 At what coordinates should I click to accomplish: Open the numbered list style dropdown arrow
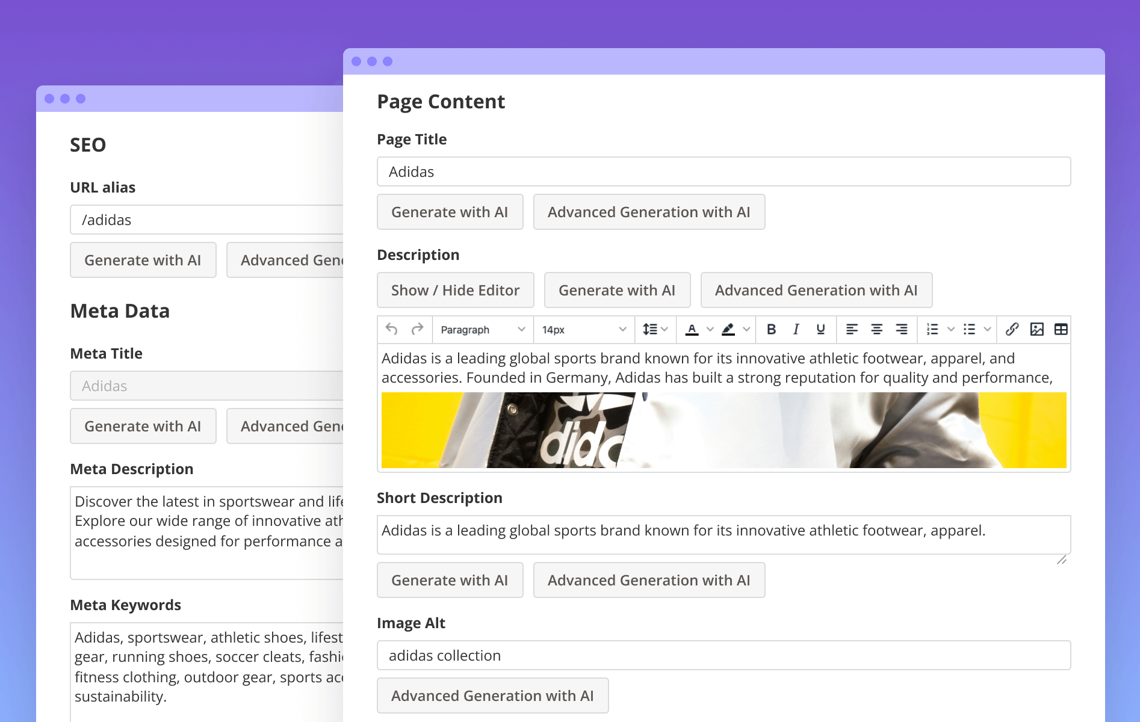click(x=951, y=329)
